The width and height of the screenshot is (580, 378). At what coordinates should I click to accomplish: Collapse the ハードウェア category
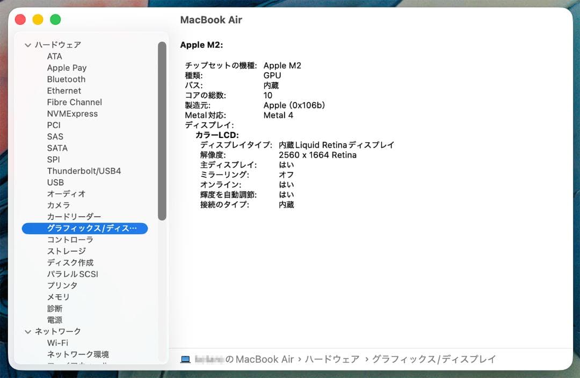pos(28,45)
